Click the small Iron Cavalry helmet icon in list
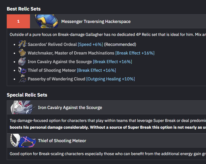This screenshot has width=206, height=164. 22,61
